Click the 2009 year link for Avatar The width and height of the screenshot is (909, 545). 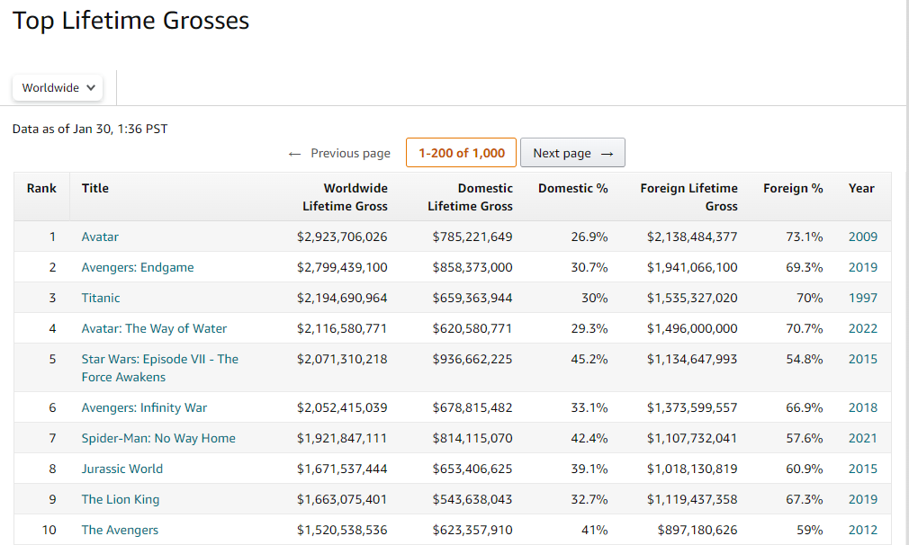(863, 237)
